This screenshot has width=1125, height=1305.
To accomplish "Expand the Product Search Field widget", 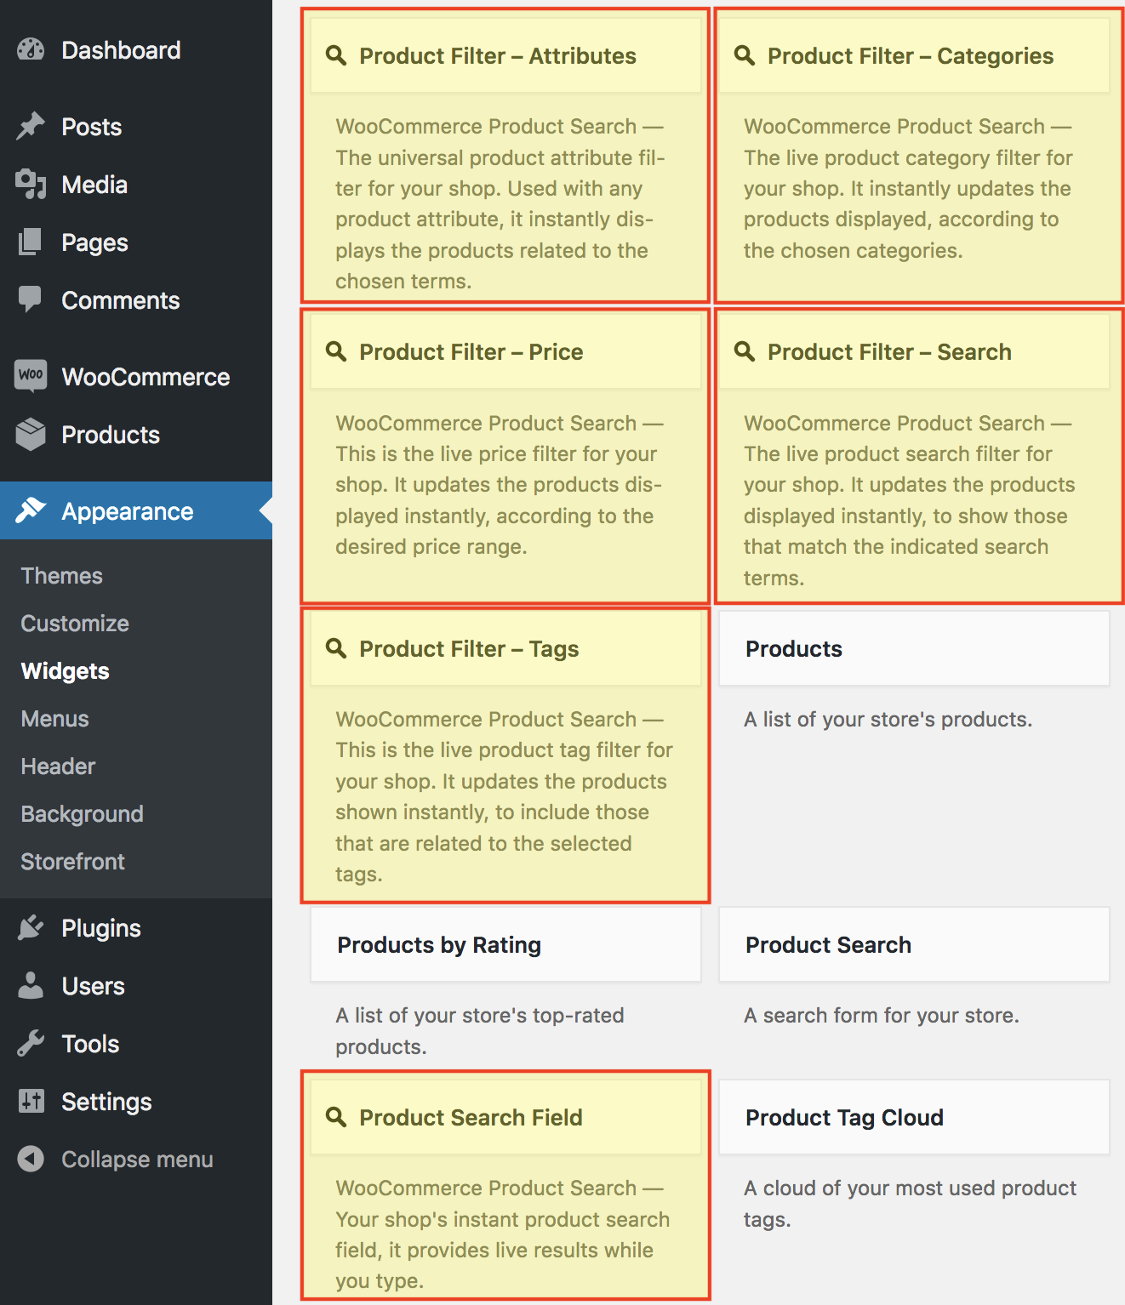I will (505, 1117).
